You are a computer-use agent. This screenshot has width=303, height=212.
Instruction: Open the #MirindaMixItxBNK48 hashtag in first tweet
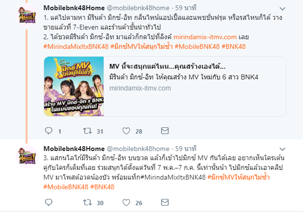tap(76, 46)
